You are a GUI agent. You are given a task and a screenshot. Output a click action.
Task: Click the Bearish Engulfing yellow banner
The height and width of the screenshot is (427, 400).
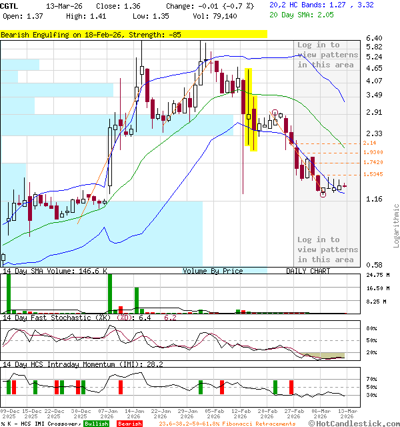tap(133, 33)
